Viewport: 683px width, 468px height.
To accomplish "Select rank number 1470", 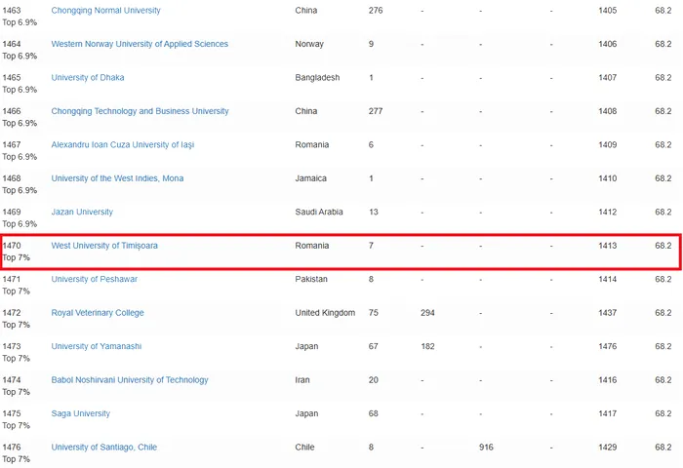I will [x=12, y=246].
